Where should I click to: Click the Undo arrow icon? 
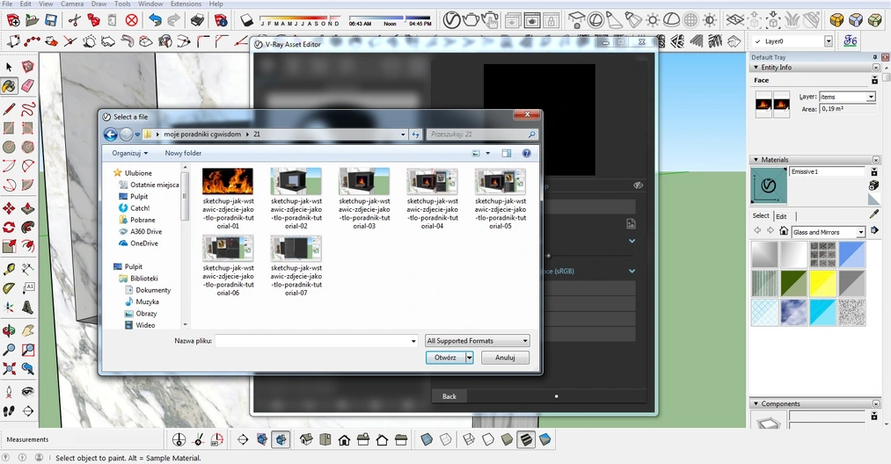(155, 19)
